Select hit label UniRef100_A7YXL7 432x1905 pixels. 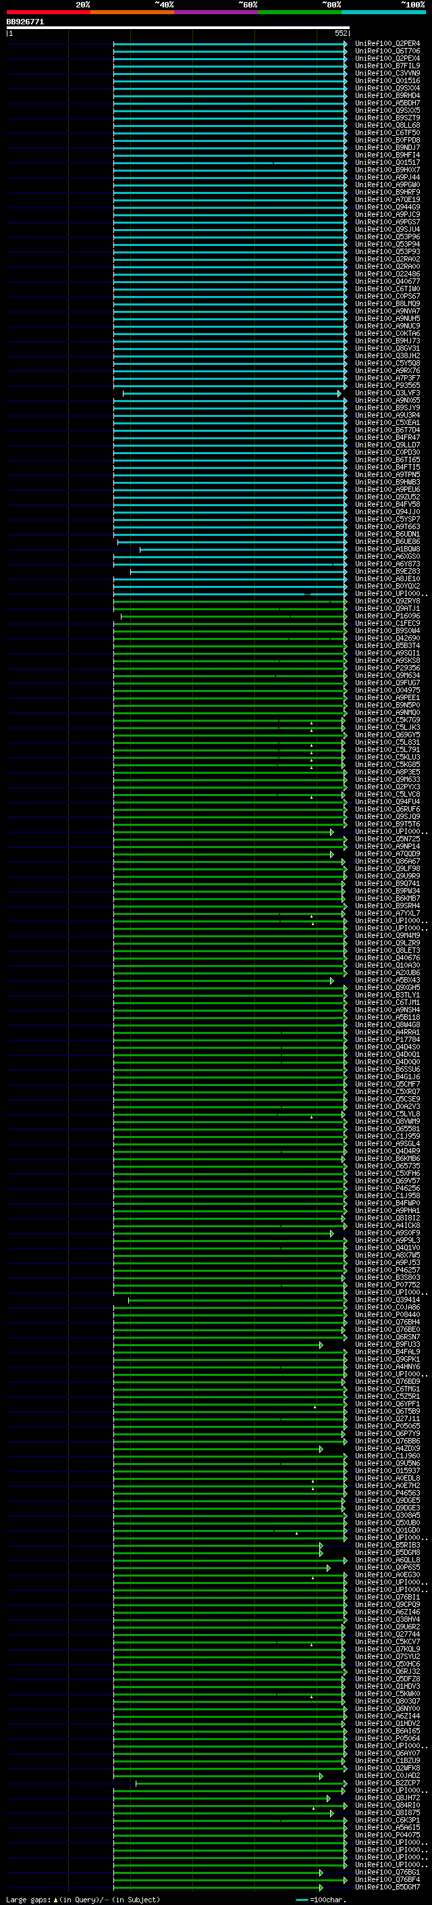[387, 914]
